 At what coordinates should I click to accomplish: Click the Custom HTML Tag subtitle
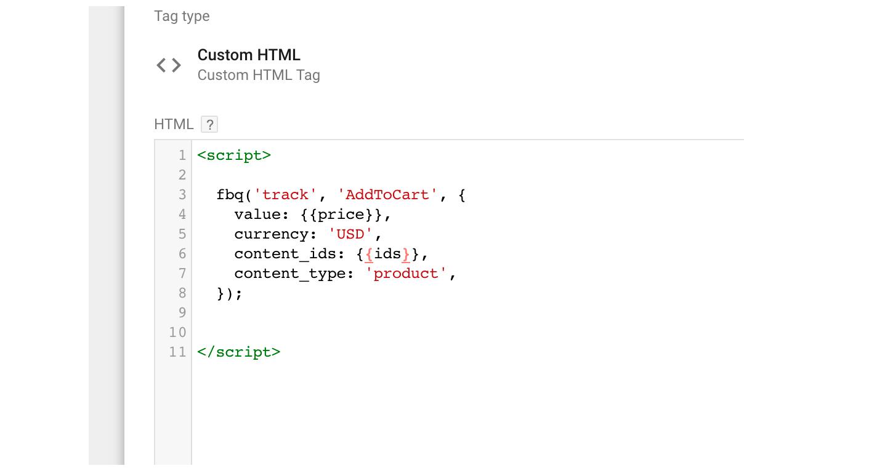(259, 75)
